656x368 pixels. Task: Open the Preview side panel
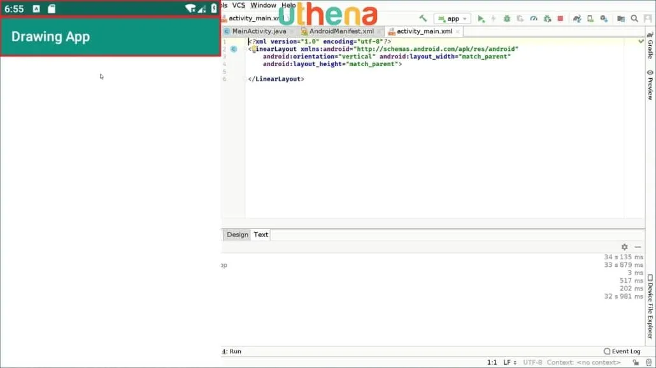click(650, 85)
